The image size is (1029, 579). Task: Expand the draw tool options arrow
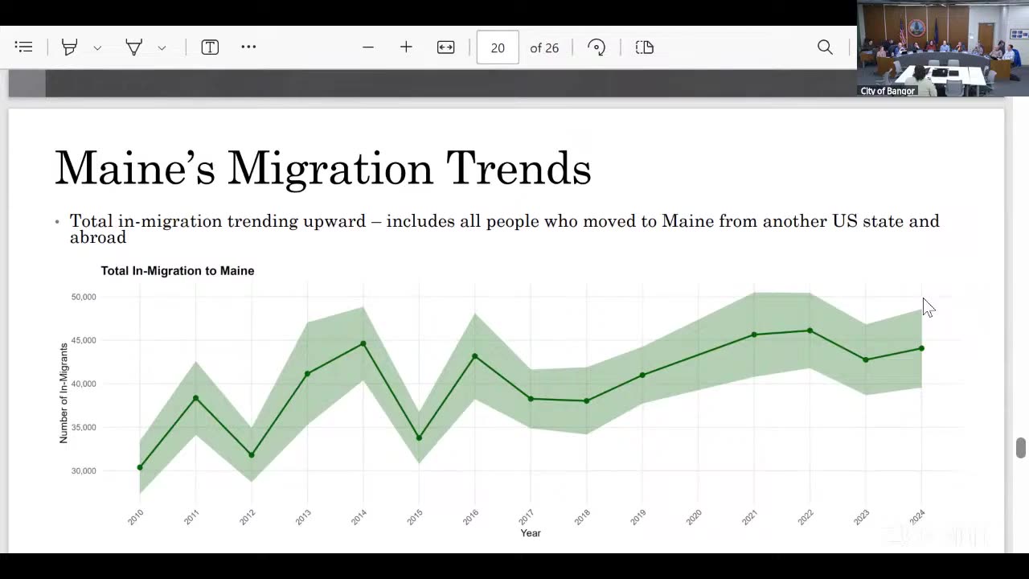162,48
